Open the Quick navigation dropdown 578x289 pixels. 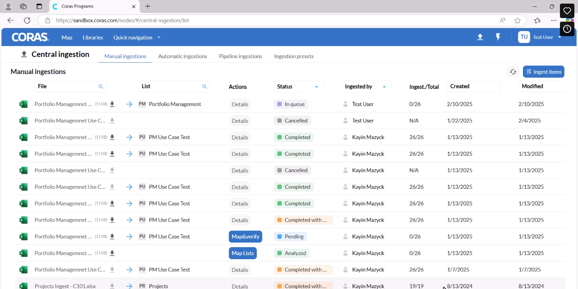pos(137,37)
